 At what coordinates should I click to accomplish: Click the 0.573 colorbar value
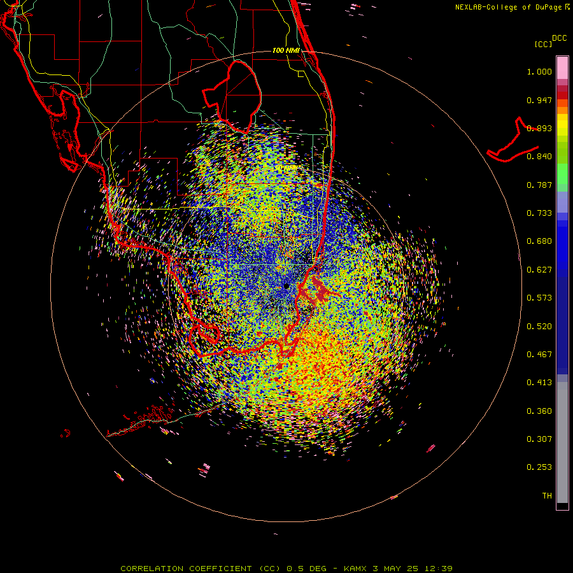pyautogui.click(x=539, y=298)
